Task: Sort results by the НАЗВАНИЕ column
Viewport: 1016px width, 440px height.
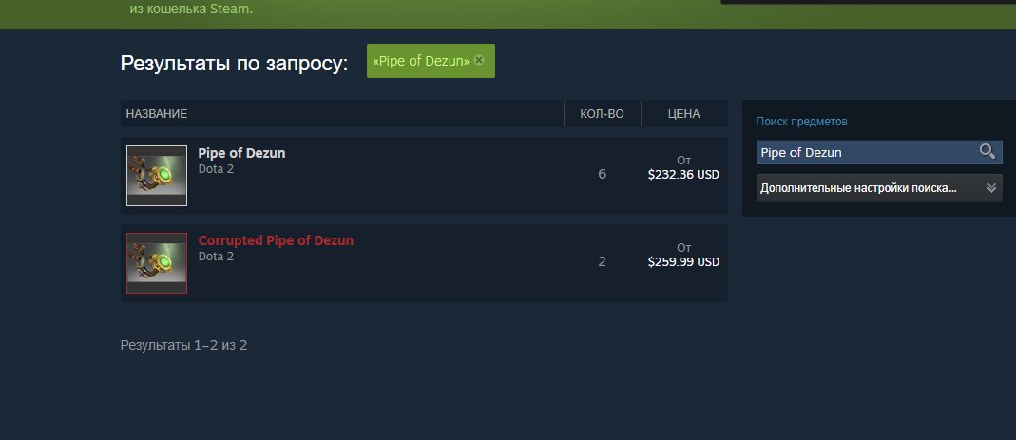Action: pyautogui.click(x=157, y=114)
